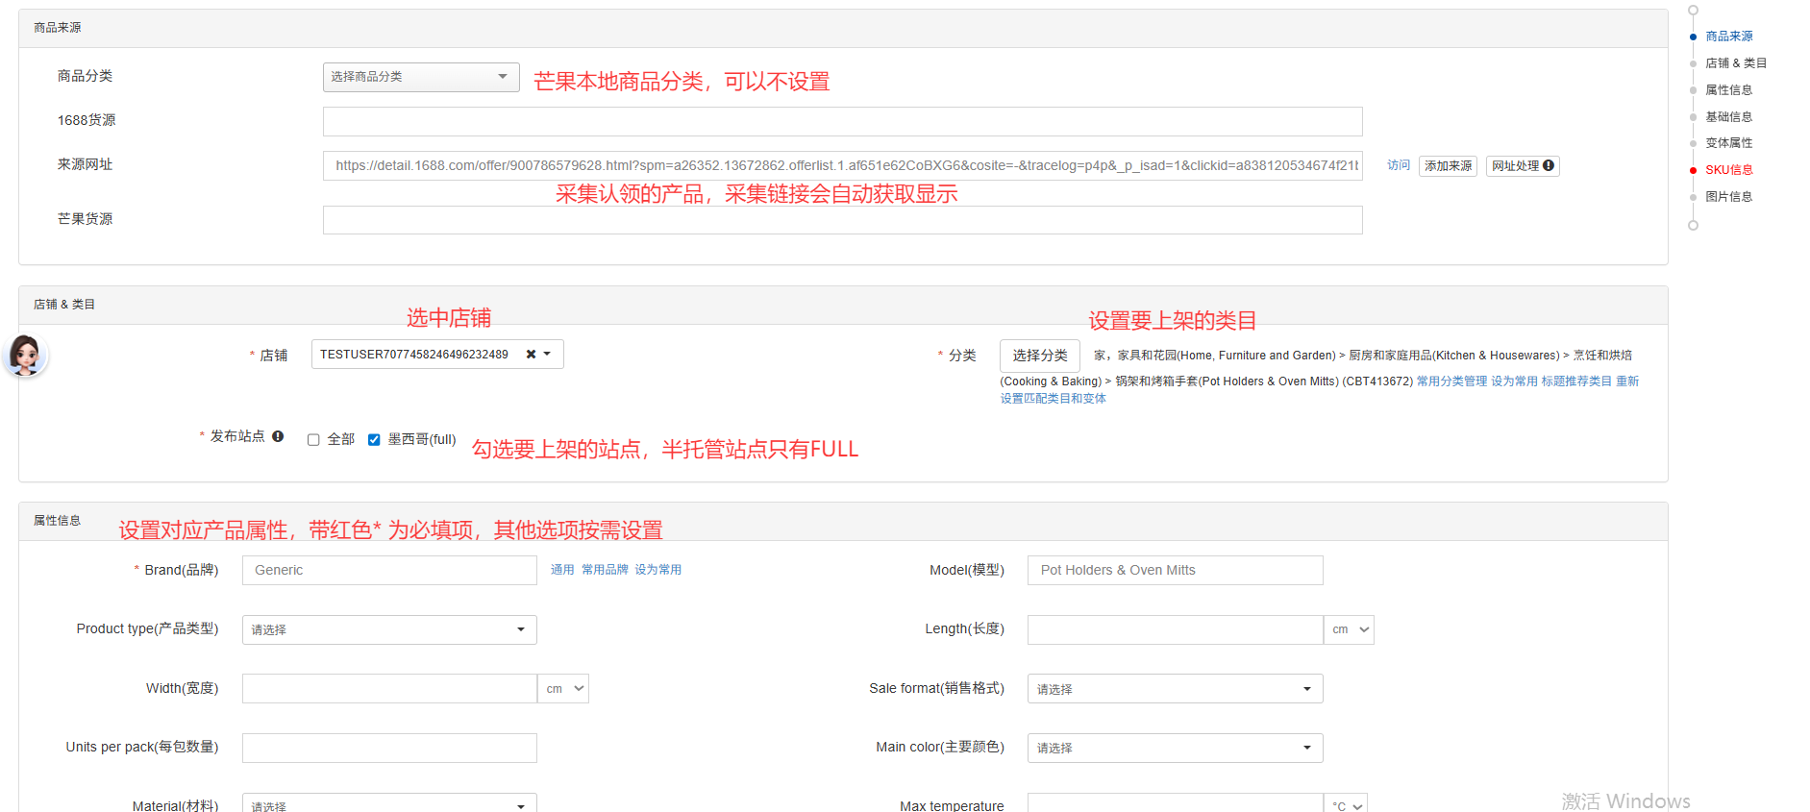The image size is (1810, 812).
Task: Go to 图片信息 in side navigation
Action: tap(1728, 197)
